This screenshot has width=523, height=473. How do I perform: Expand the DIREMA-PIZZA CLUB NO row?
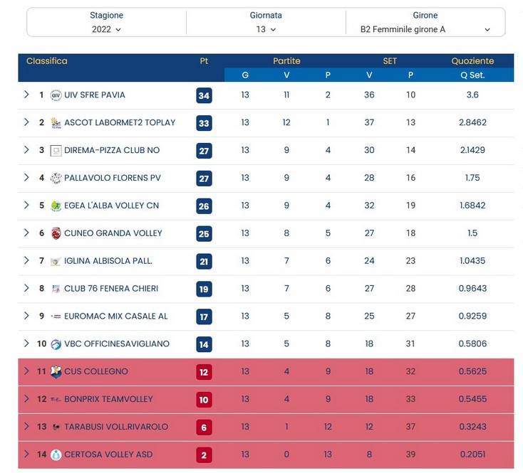coord(26,150)
